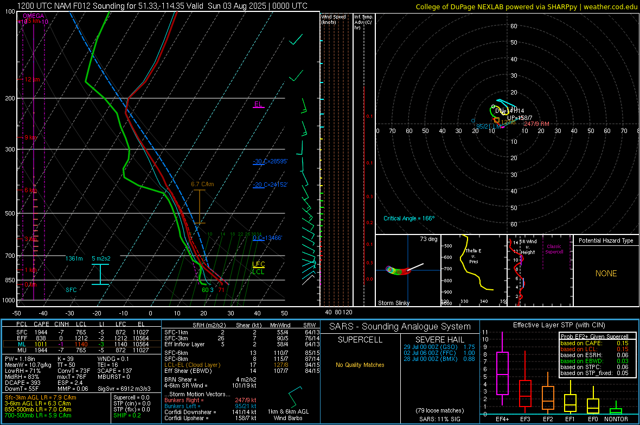The image size is (640, 425).
Task: Click the 5 m2s2 label
Action: click(x=101, y=259)
